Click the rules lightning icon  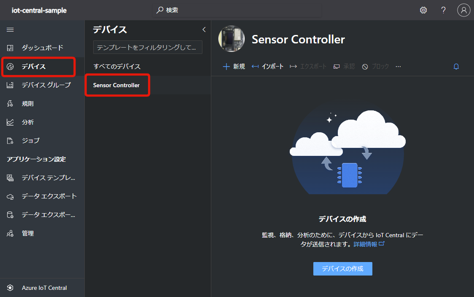(10, 104)
